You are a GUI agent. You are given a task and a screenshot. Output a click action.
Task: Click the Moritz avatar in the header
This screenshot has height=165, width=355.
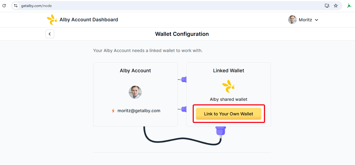click(x=292, y=20)
